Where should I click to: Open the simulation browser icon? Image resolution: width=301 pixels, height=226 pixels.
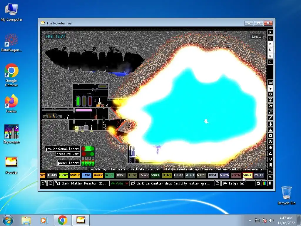point(44,183)
